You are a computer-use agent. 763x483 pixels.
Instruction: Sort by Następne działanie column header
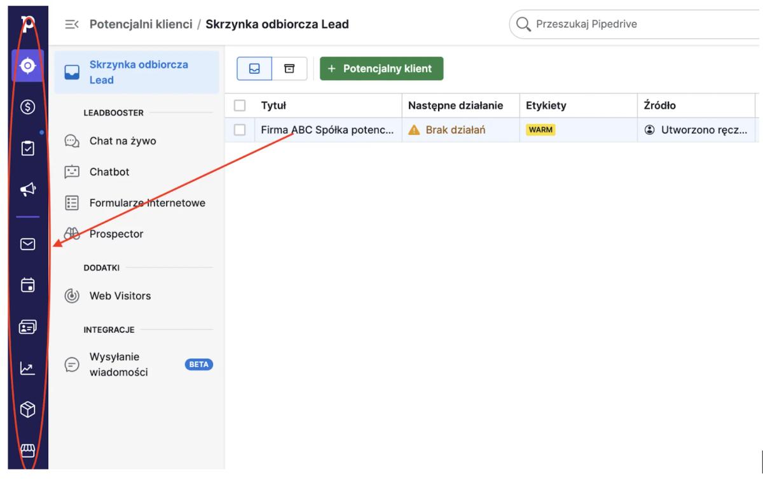pos(455,106)
